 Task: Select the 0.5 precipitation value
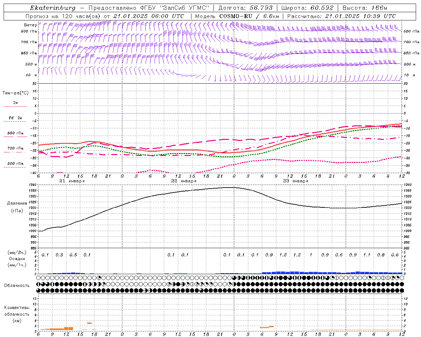(x=73, y=255)
